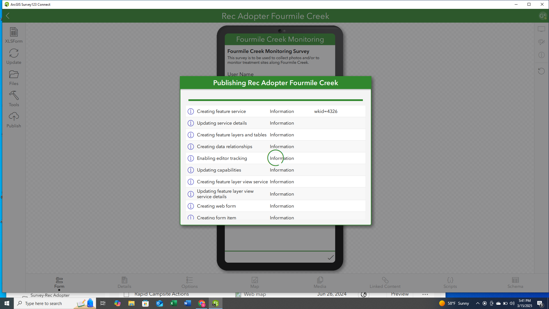Select the Creating feature service row text
The height and width of the screenshot is (309, 549).
coord(221,111)
